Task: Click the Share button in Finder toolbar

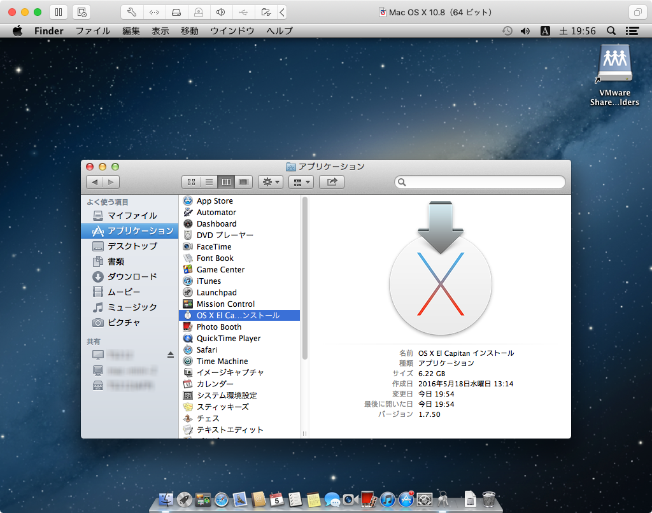Action: click(x=332, y=182)
